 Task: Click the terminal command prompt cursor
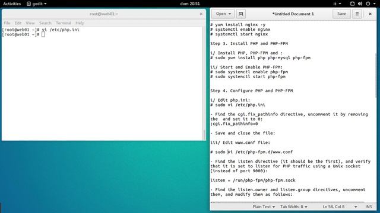43,34
